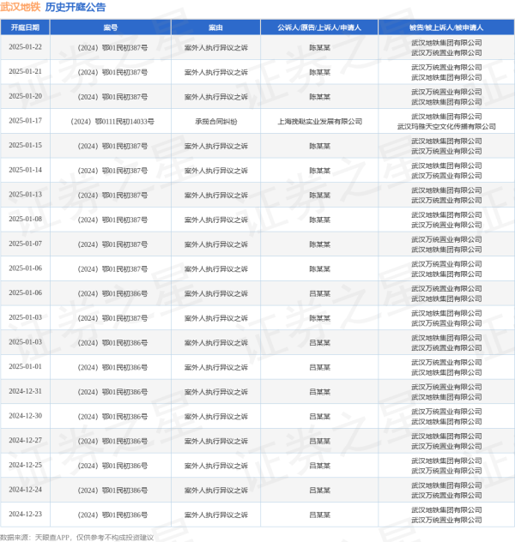Click the case number in the 2025-01-01 row
515x542 pixels.
click(112, 367)
